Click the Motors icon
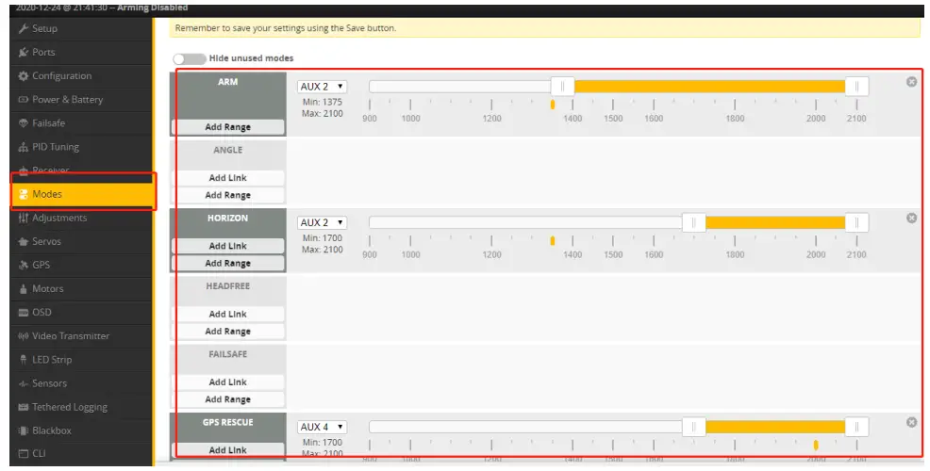This screenshot has width=930, height=471. pyautogui.click(x=24, y=289)
